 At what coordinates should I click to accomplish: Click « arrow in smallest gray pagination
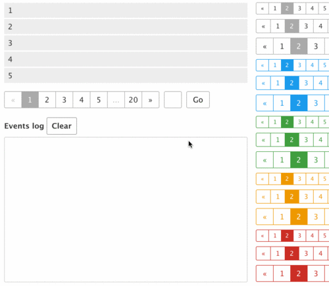pyautogui.click(x=263, y=9)
